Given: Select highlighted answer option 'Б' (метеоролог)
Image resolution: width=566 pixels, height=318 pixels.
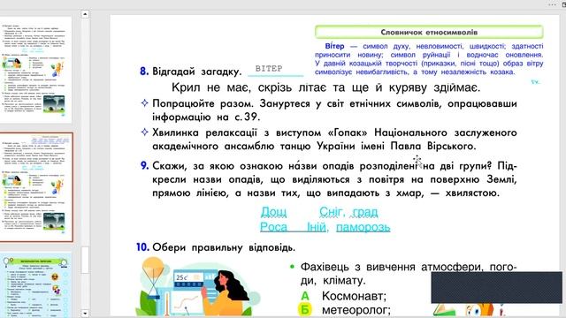Looking at the screenshot, I should [x=305, y=310].
